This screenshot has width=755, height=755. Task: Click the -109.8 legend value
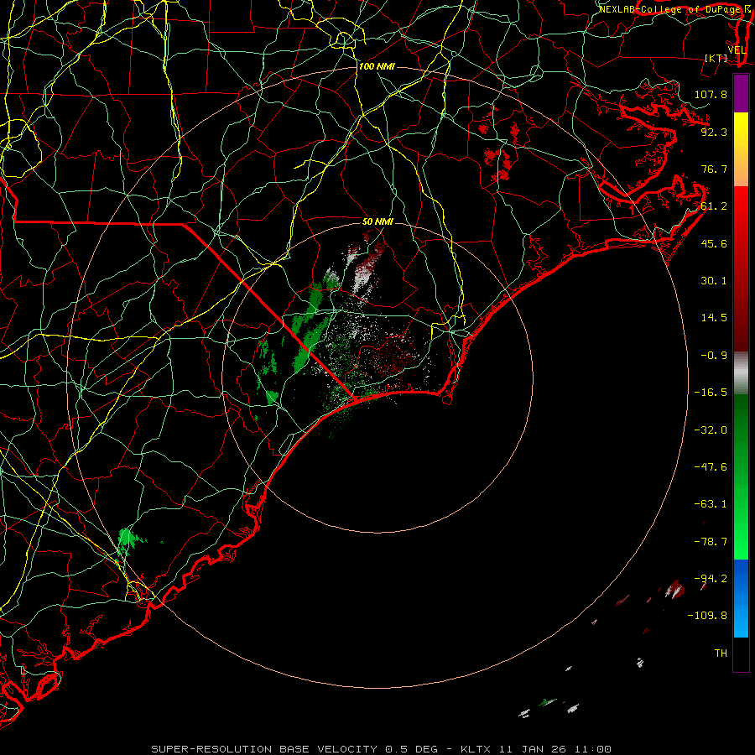[707, 616]
